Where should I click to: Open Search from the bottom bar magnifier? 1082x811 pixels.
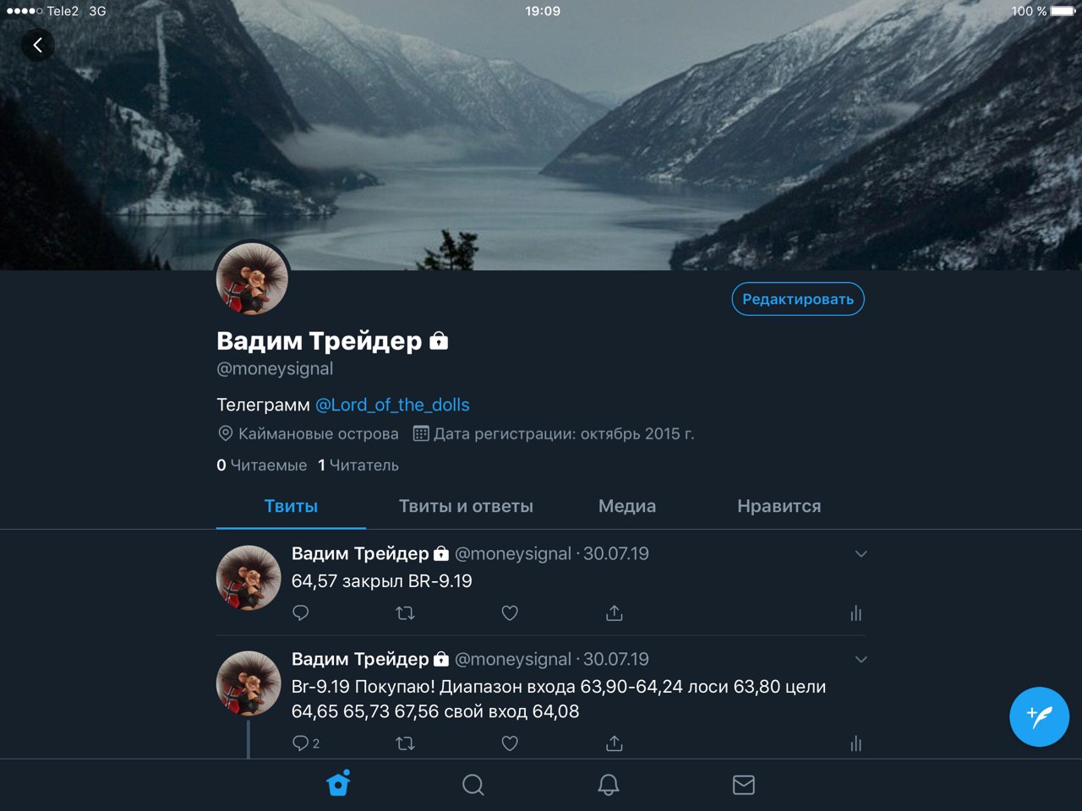473,785
